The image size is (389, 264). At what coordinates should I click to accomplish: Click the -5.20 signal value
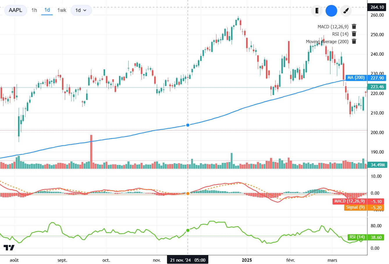coord(376,207)
